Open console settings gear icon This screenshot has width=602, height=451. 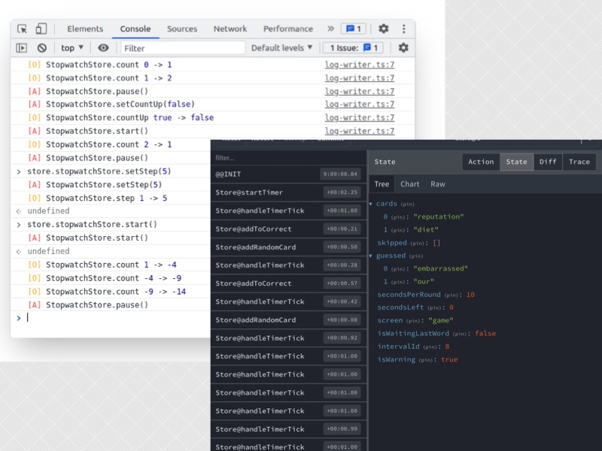[x=403, y=48]
